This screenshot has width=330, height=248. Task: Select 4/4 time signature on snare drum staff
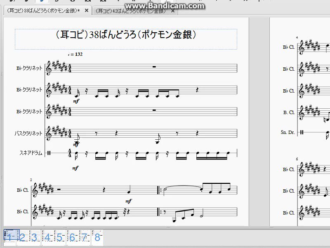pyautogui.click(x=69, y=153)
